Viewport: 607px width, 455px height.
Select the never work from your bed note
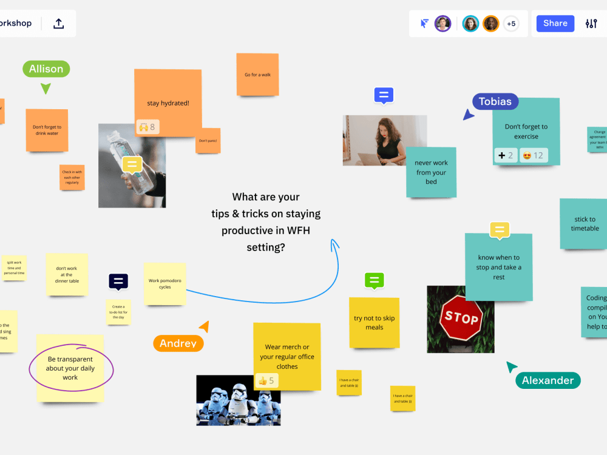click(x=431, y=172)
